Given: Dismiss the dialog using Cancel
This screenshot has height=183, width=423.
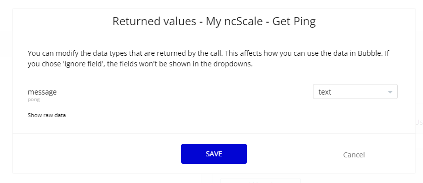Looking at the screenshot, I should (x=354, y=154).
